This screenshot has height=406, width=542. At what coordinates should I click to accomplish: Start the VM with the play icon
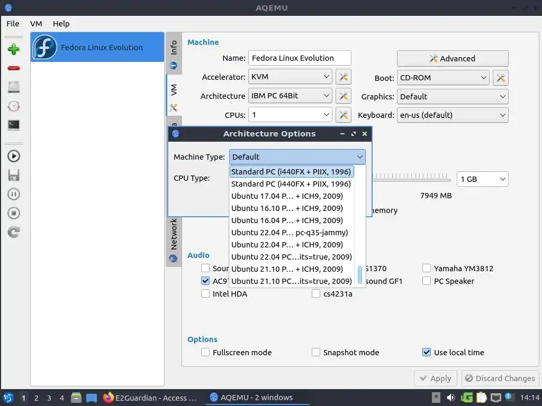13,156
